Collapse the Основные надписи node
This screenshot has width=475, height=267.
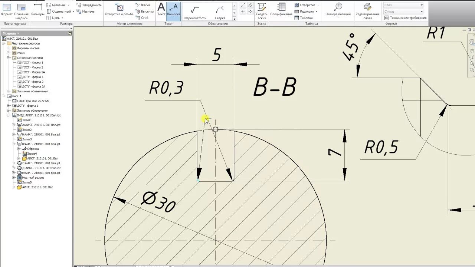8,58
